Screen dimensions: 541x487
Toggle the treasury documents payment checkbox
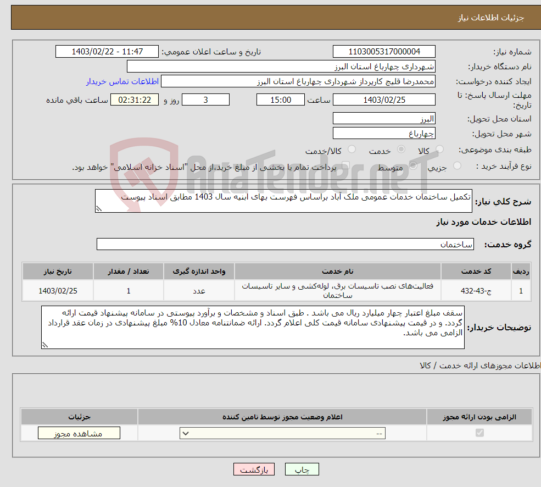click(345, 166)
